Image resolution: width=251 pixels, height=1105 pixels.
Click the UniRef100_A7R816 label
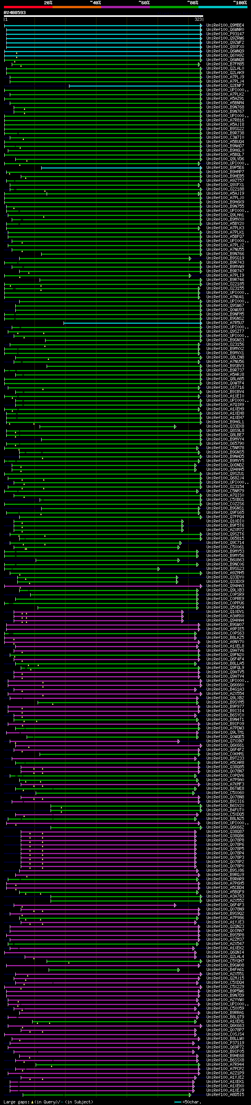pyautogui.click(x=225, y=120)
